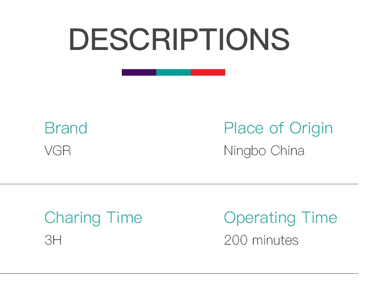The width and height of the screenshot is (373, 287).
Task: Select the word minutes
Action: pyautogui.click(x=275, y=241)
